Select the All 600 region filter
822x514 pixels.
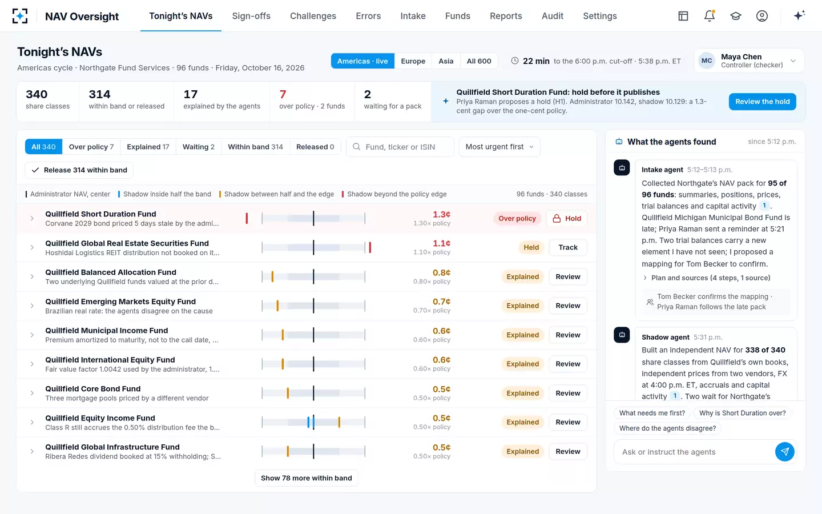[x=479, y=61]
